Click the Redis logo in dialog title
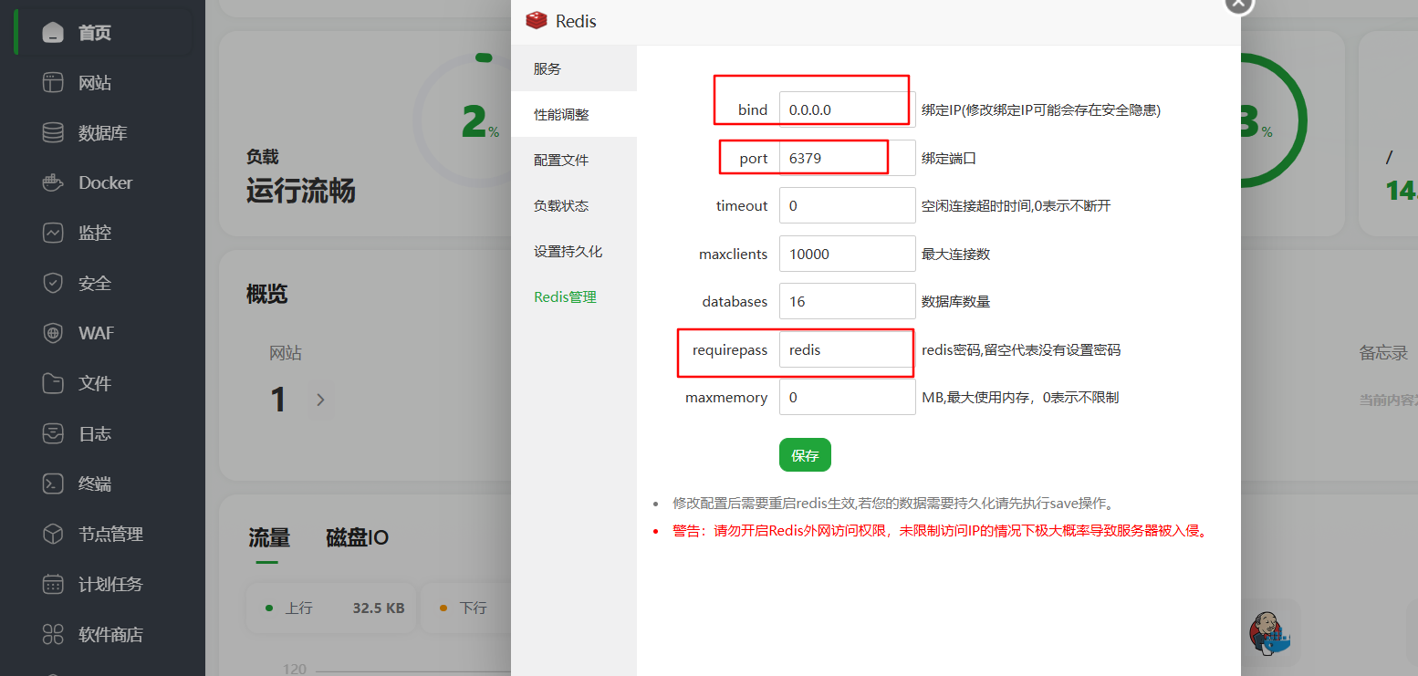 coord(537,20)
